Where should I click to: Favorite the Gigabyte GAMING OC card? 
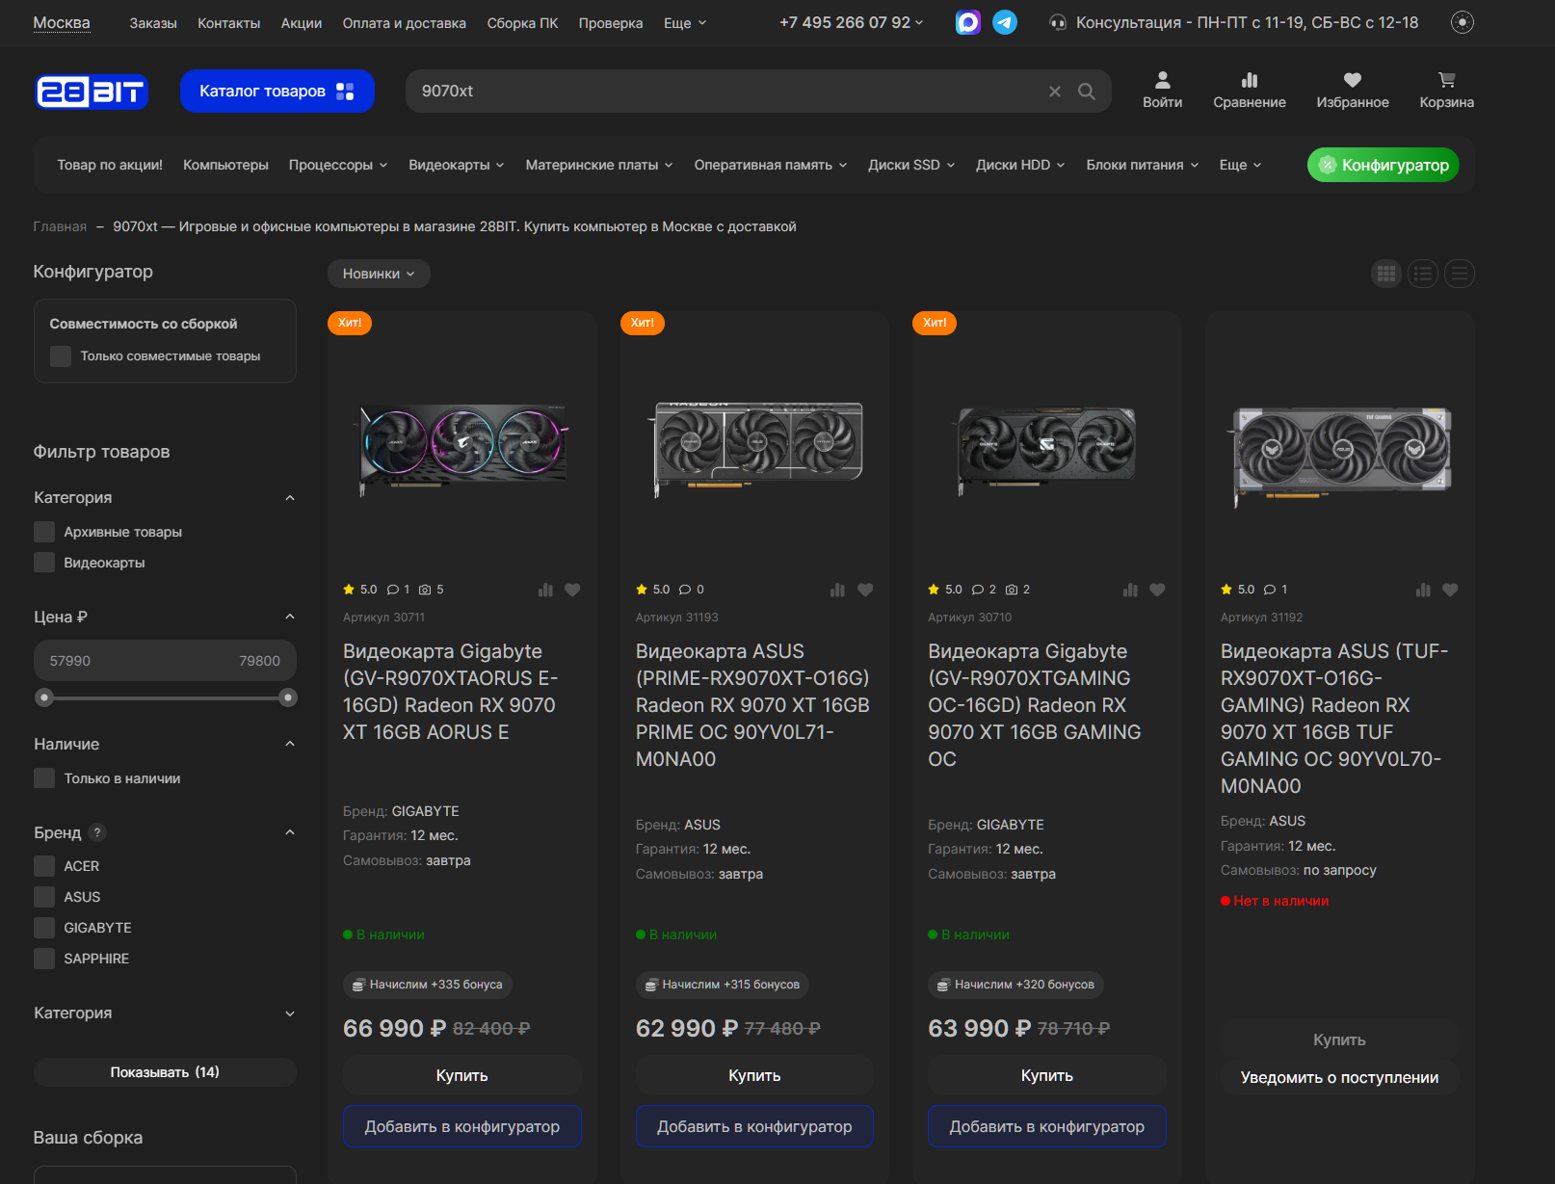click(x=1157, y=590)
